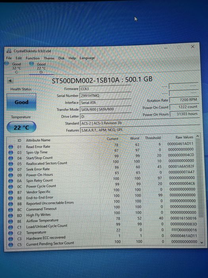Screen dimensions: 208x278
Task: Click status icon for Hardware ECC recovered
Action: (11, 239)
